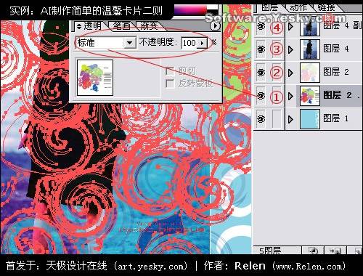The image size is (363, 276).
Task: Click the lock column circled number 4
Action: pos(277,28)
